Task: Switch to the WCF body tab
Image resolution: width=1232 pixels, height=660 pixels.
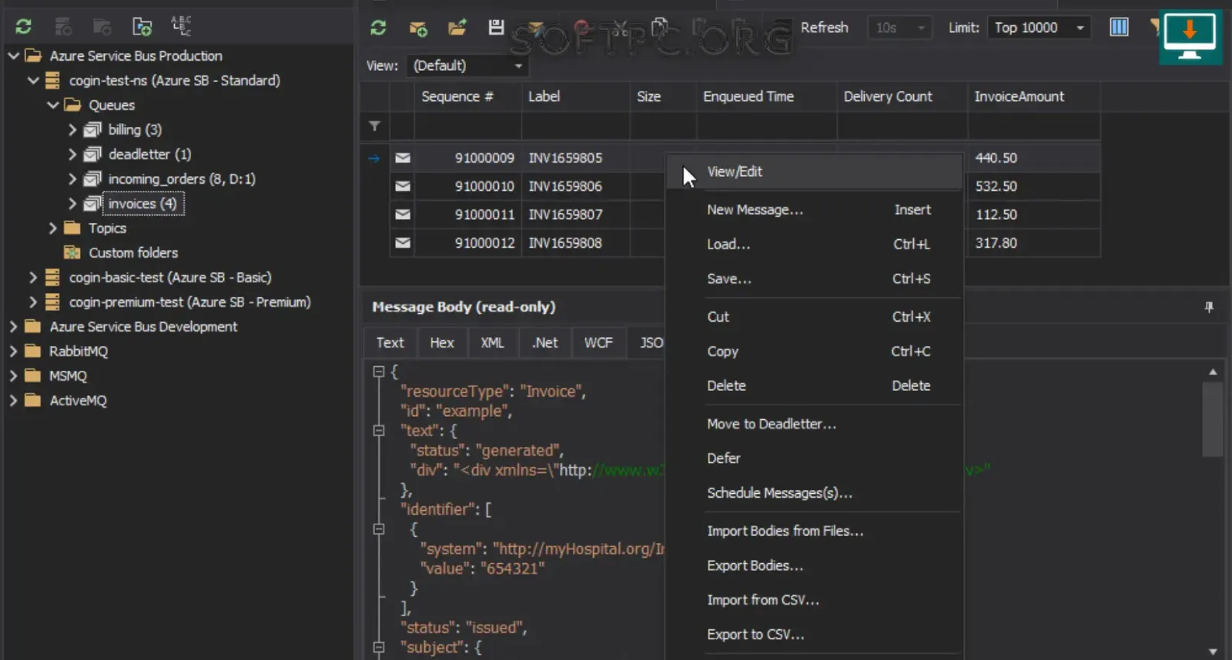Action: click(598, 343)
